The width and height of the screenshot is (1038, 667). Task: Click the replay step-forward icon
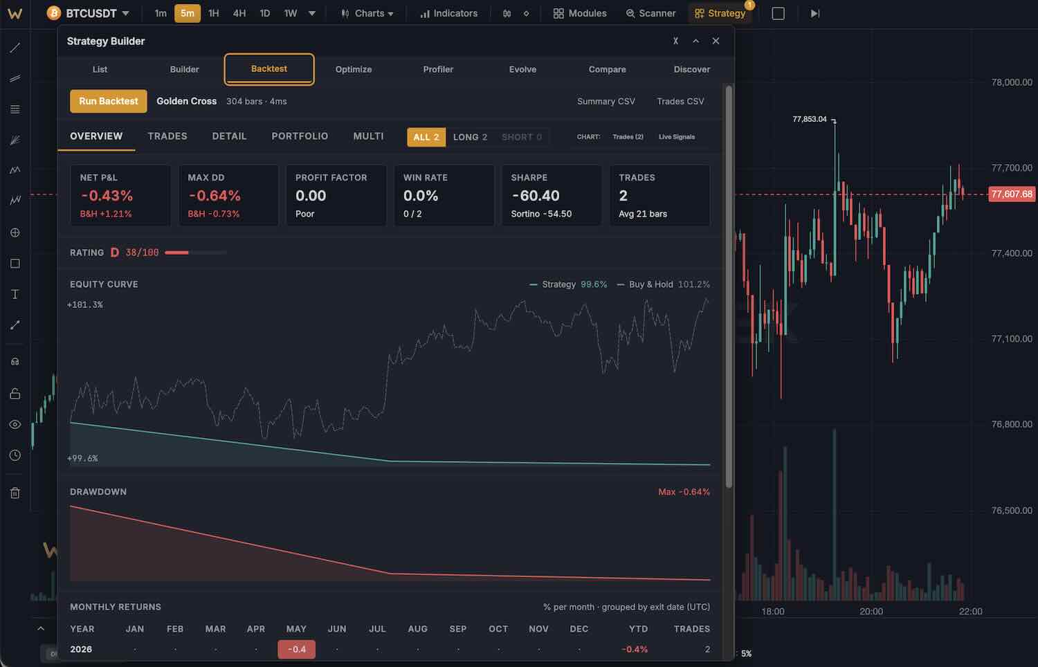pos(815,13)
